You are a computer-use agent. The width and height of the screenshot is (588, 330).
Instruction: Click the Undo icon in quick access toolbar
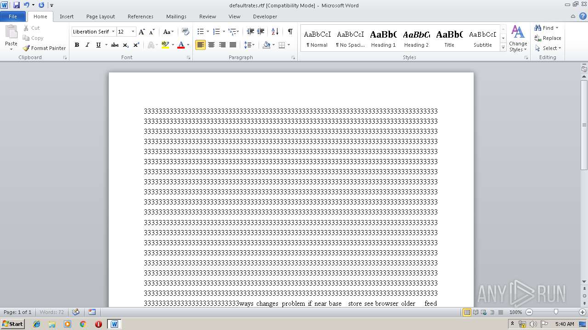(x=26, y=5)
